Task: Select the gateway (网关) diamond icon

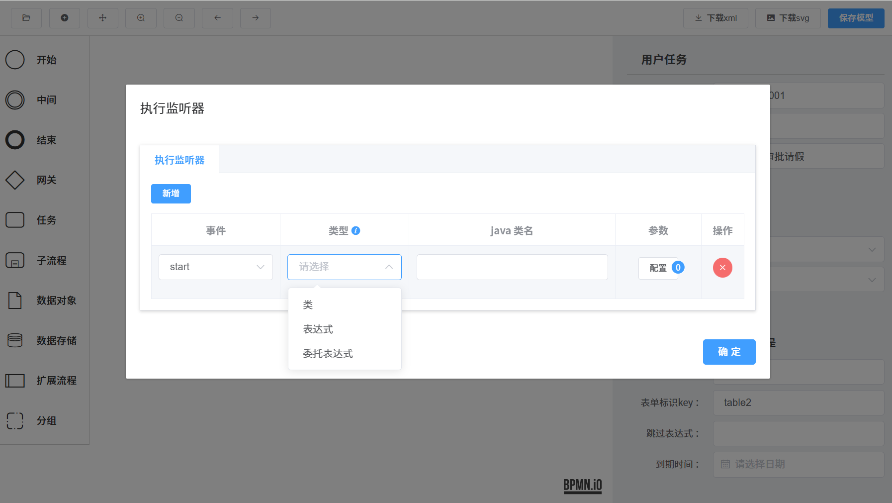Action: pos(15,180)
